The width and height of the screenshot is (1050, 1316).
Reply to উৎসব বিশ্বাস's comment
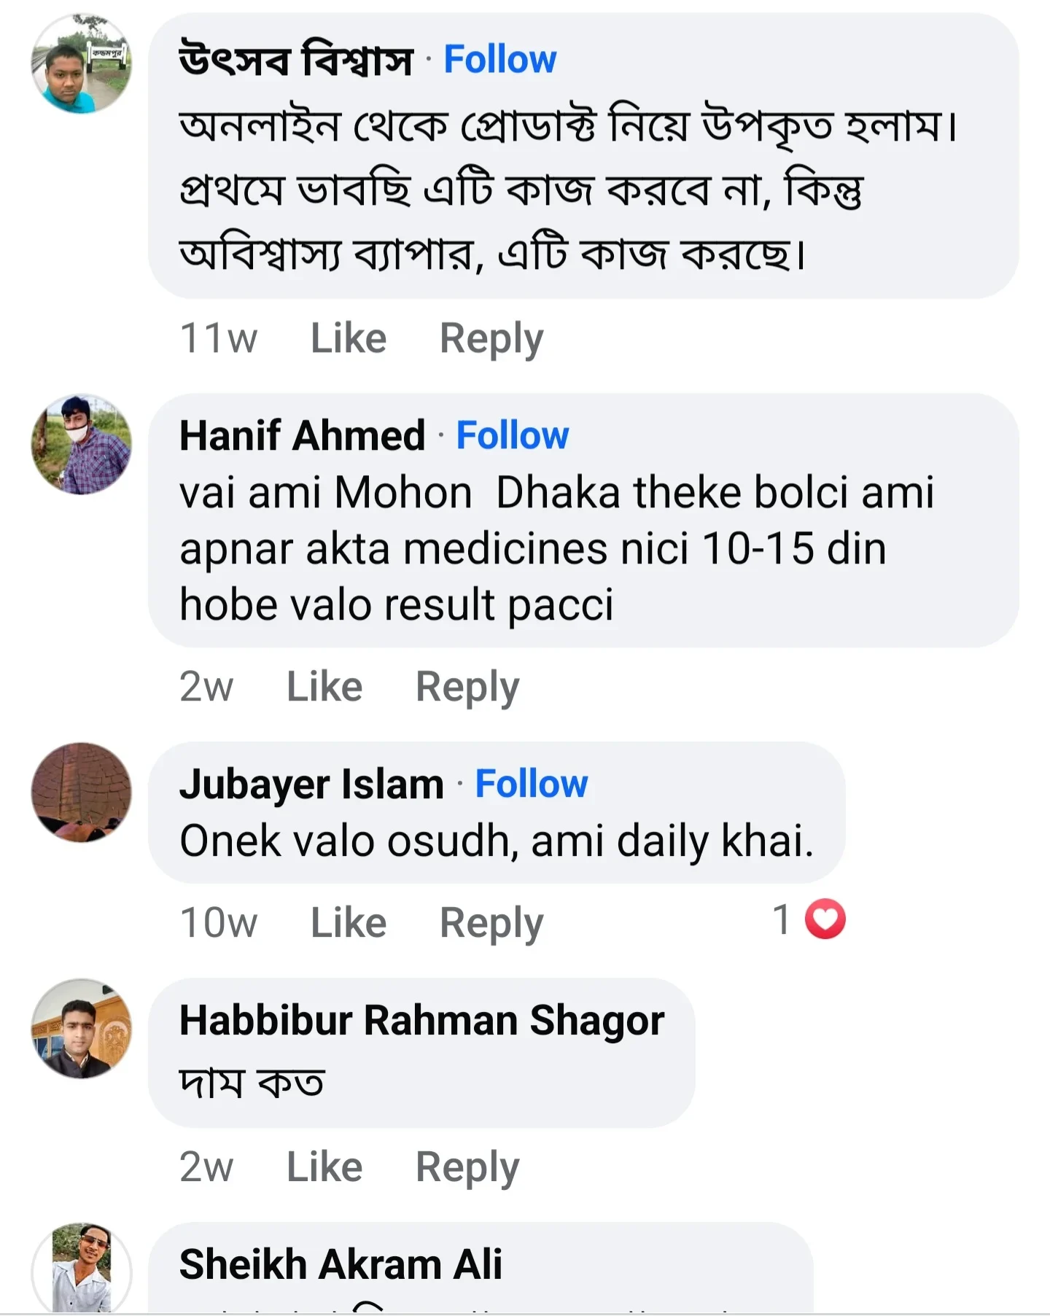click(490, 337)
